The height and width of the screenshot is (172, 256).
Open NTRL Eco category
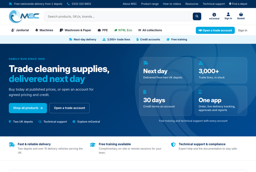click(x=123, y=30)
